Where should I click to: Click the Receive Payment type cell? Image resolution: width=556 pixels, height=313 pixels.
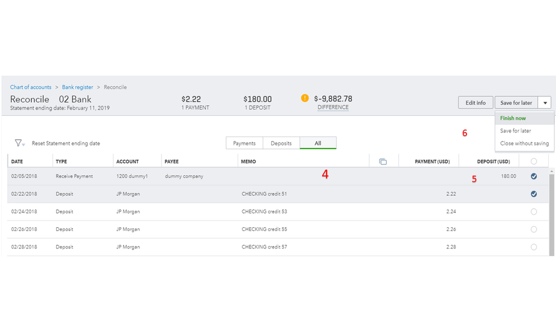coord(74,176)
